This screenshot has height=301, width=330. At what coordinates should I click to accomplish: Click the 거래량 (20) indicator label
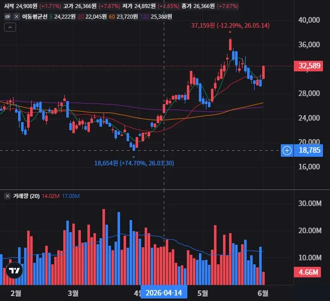[x=26, y=196]
